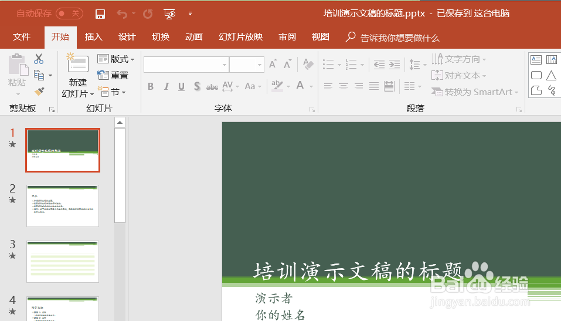The image size is (561, 321).
Task: Open the 字体 dialog launcher
Action: coord(312,110)
